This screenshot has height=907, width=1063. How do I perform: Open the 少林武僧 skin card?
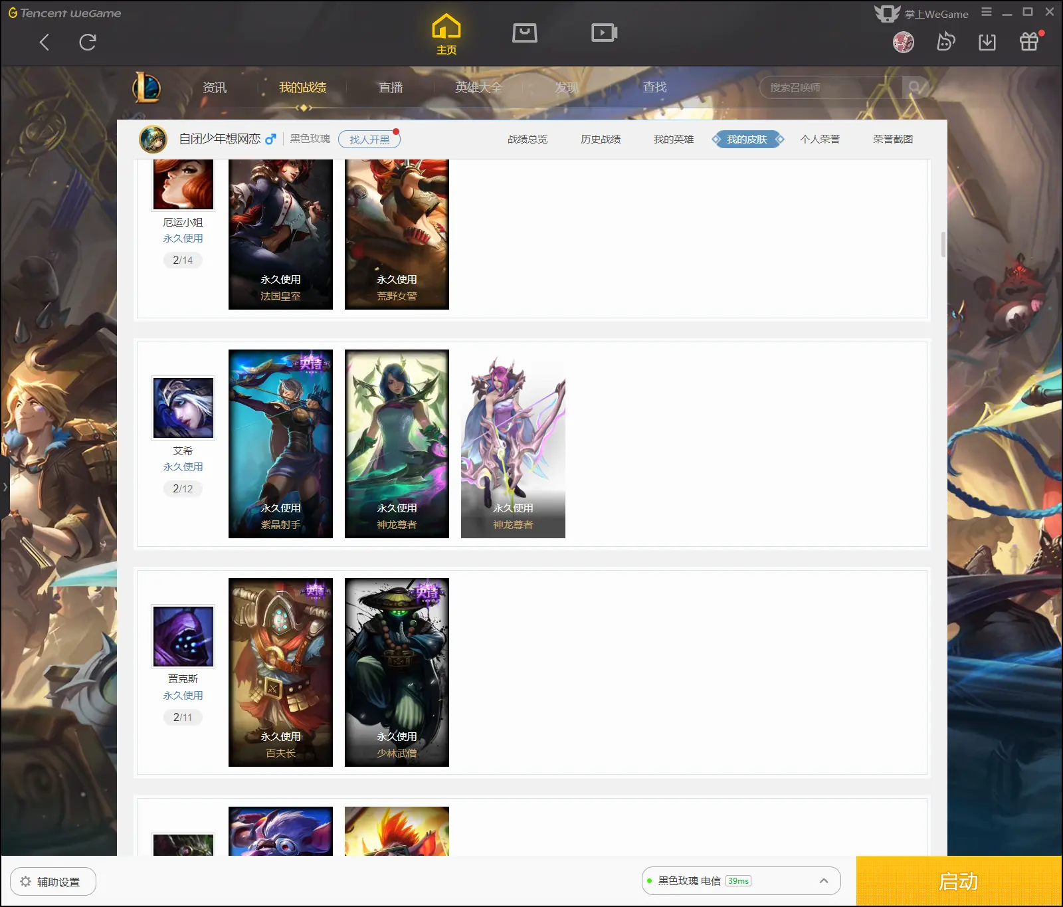(397, 672)
